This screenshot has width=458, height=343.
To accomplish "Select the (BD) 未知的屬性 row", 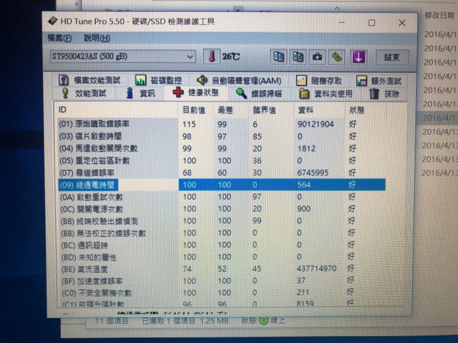I will [x=221, y=257].
